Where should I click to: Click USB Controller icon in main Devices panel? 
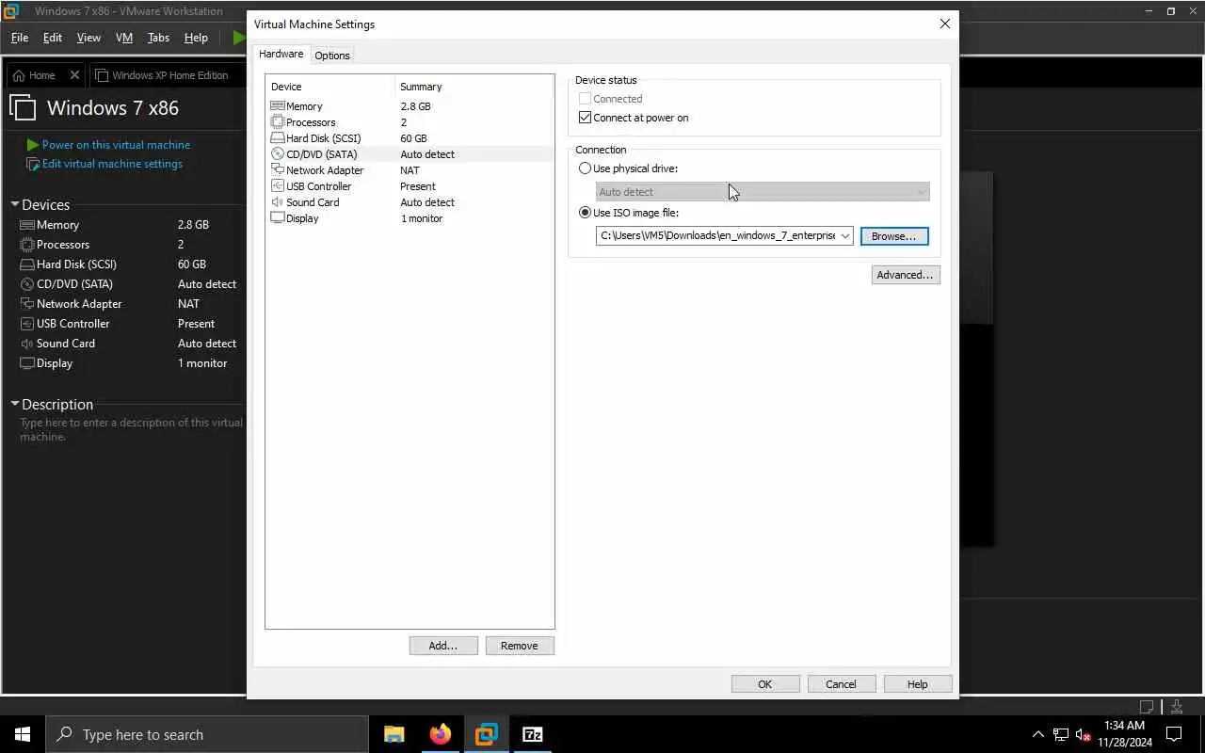(x=27, y=324)
